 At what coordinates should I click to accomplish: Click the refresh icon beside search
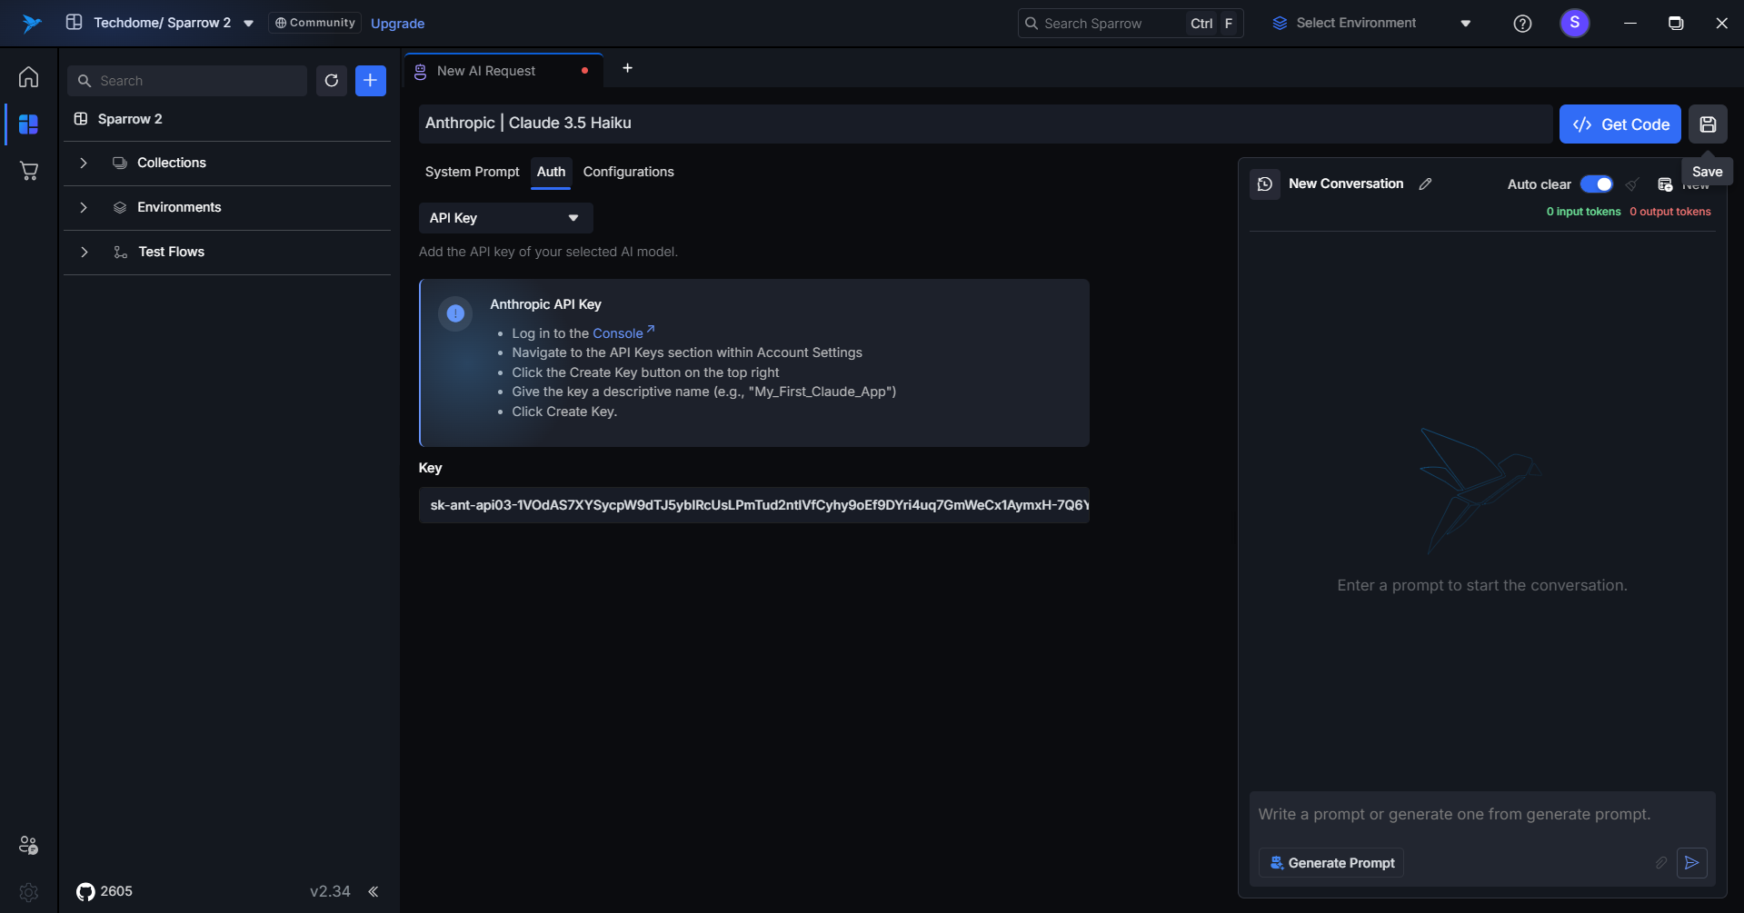[332, 81]
